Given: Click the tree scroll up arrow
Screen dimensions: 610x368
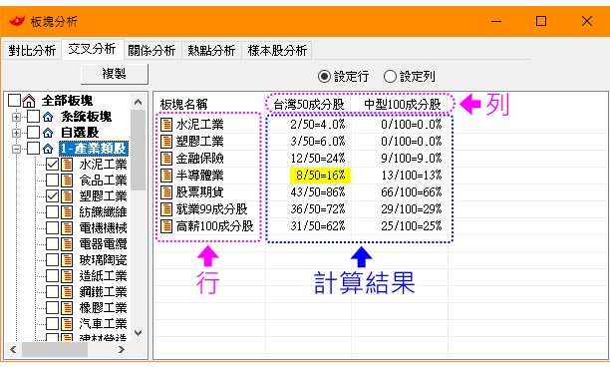Looking at the screenshot, I should [x=138, y=102].
